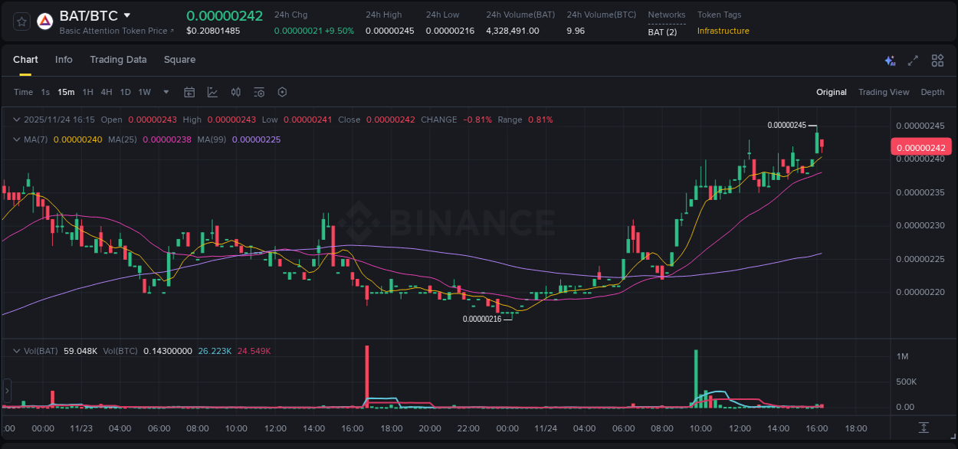Open the BAT/BTC pair selector dropdown
Screen dimensions: 958x449
click(x=126, y=15)
